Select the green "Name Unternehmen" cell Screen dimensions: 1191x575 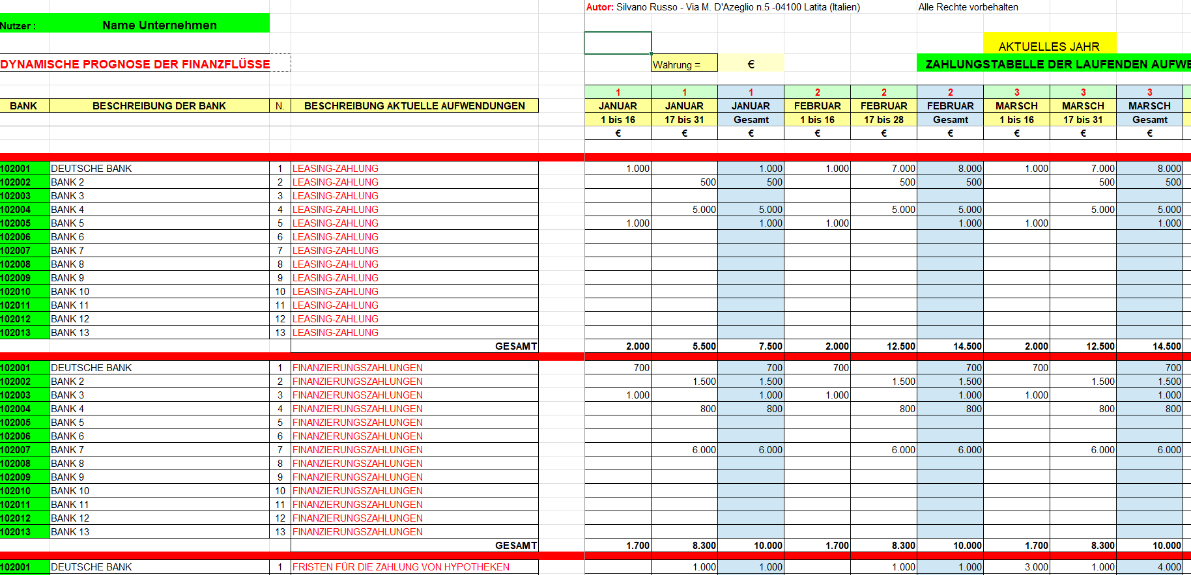pos(160,25)
